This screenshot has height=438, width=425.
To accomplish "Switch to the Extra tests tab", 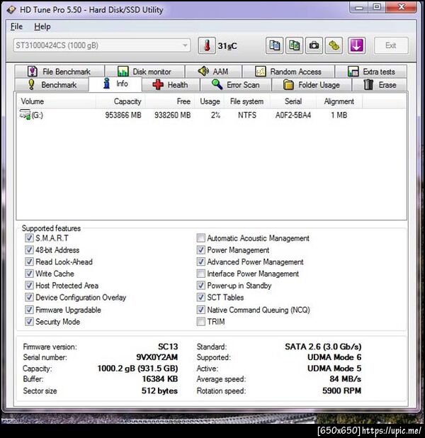I will pos(371,72).
